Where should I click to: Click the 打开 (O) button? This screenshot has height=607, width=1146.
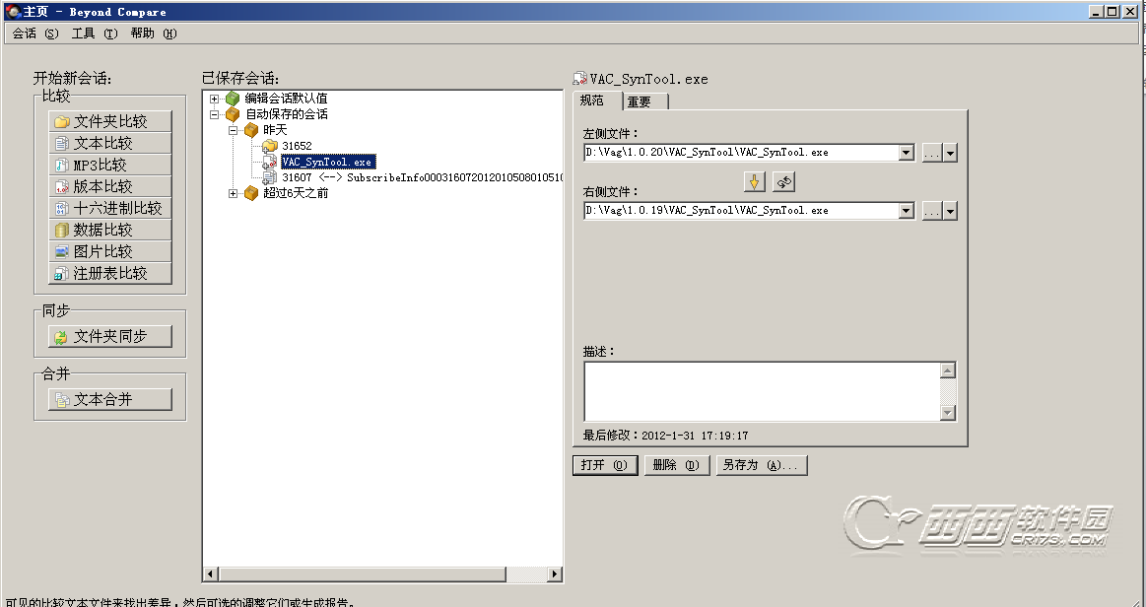coord(605,465)
